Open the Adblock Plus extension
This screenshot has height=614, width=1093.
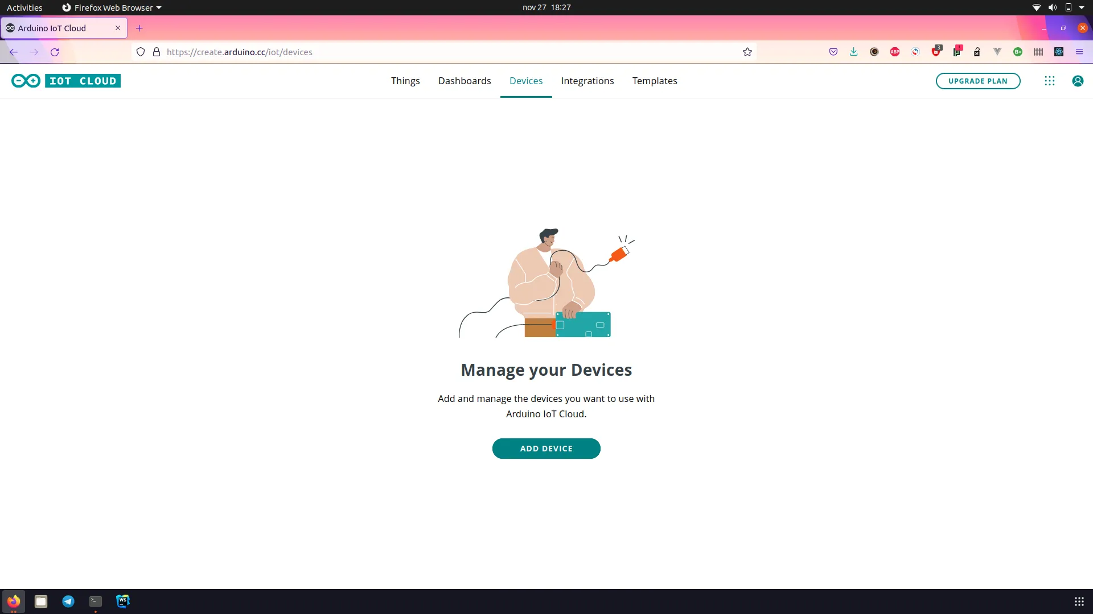[x=894, y=52]
